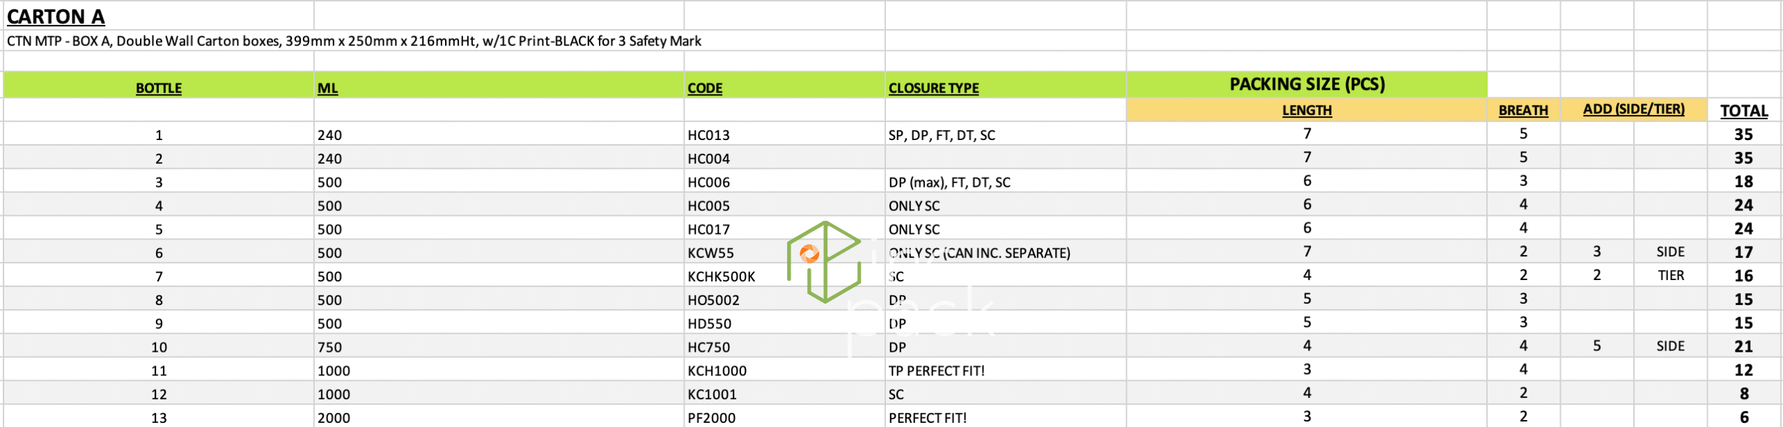
Task: Select the HC013 code cell
Action: 708,135
